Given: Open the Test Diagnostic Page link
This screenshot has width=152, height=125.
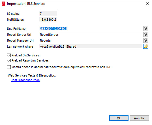Looking at the screenshot, I should click(x=25, y=80).
